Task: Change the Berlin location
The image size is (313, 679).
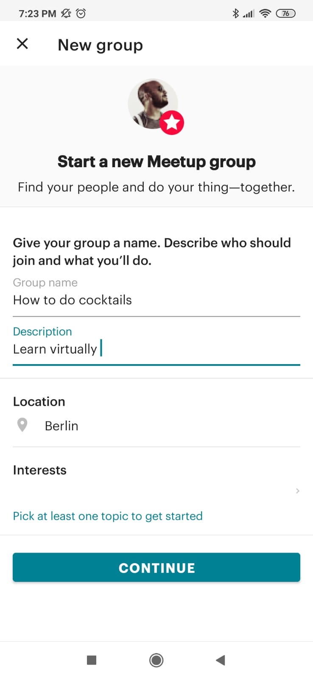Action: [x=61, y=426]
